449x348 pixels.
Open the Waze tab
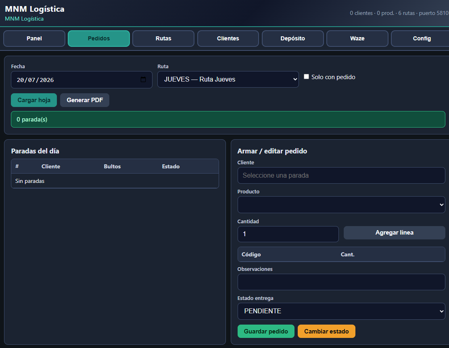point(357,38)
